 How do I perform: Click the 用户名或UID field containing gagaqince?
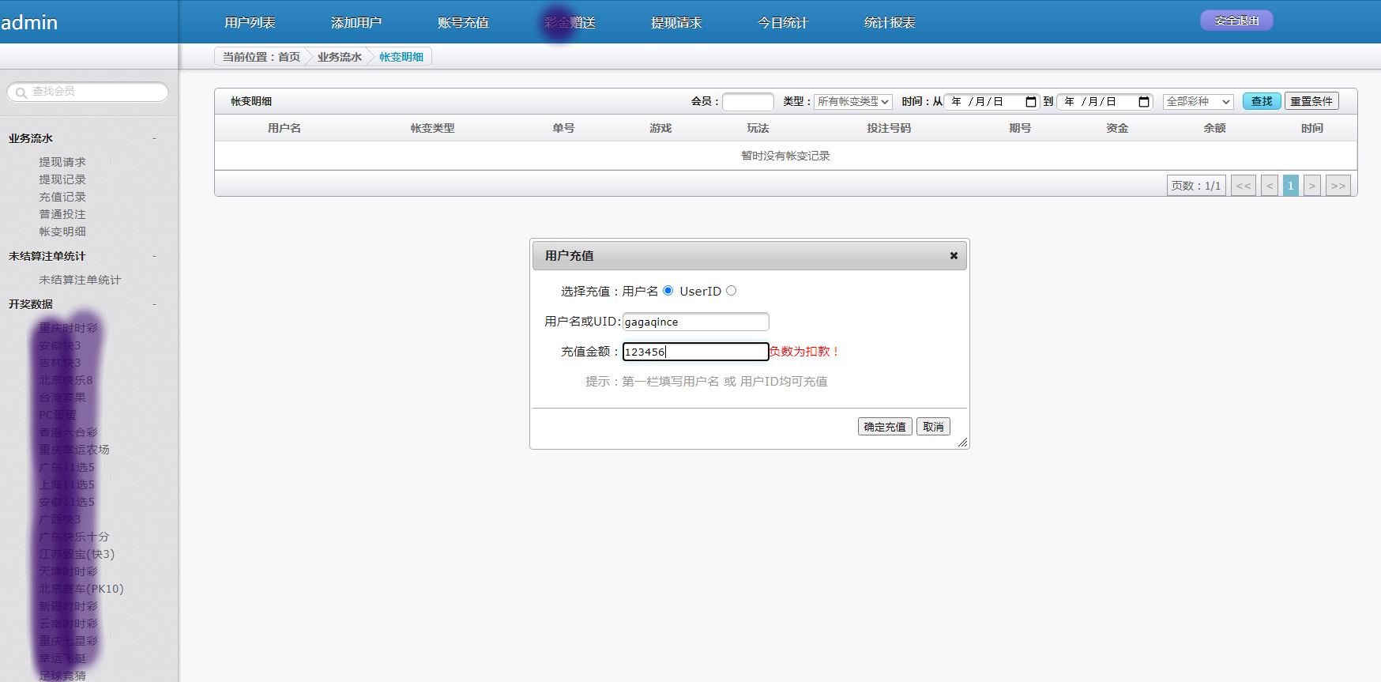point(695,322)
